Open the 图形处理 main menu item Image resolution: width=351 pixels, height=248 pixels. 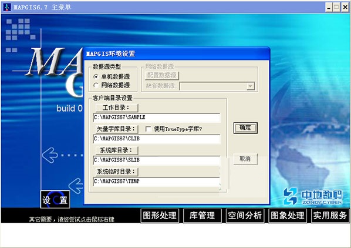coord(160,216)
